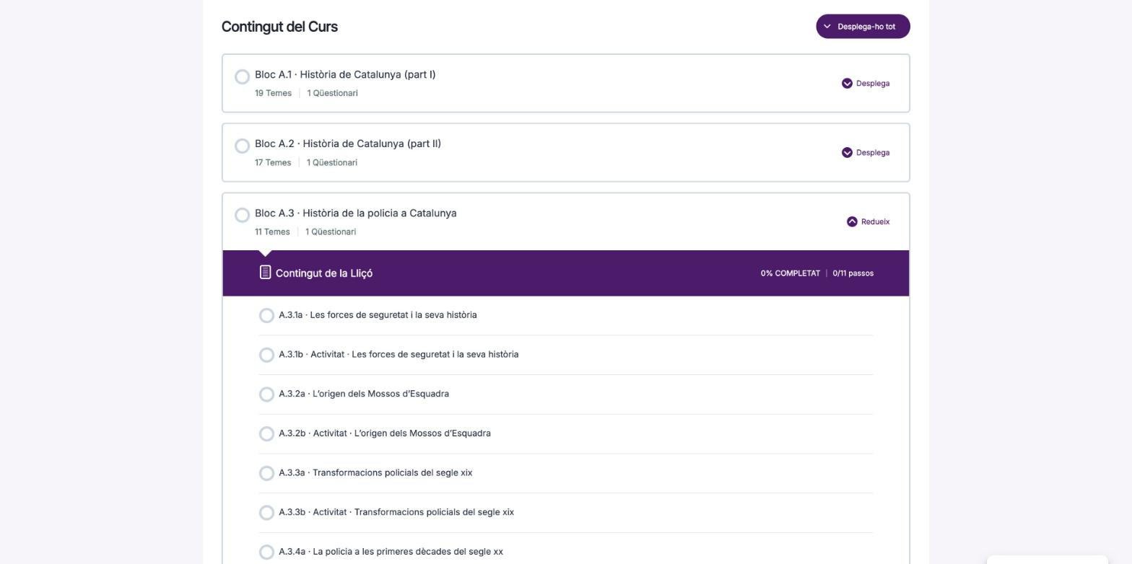Click 'Contingut del Curs' heading
The width and height of the screenshot is (1132, 564).
point(279,27)
